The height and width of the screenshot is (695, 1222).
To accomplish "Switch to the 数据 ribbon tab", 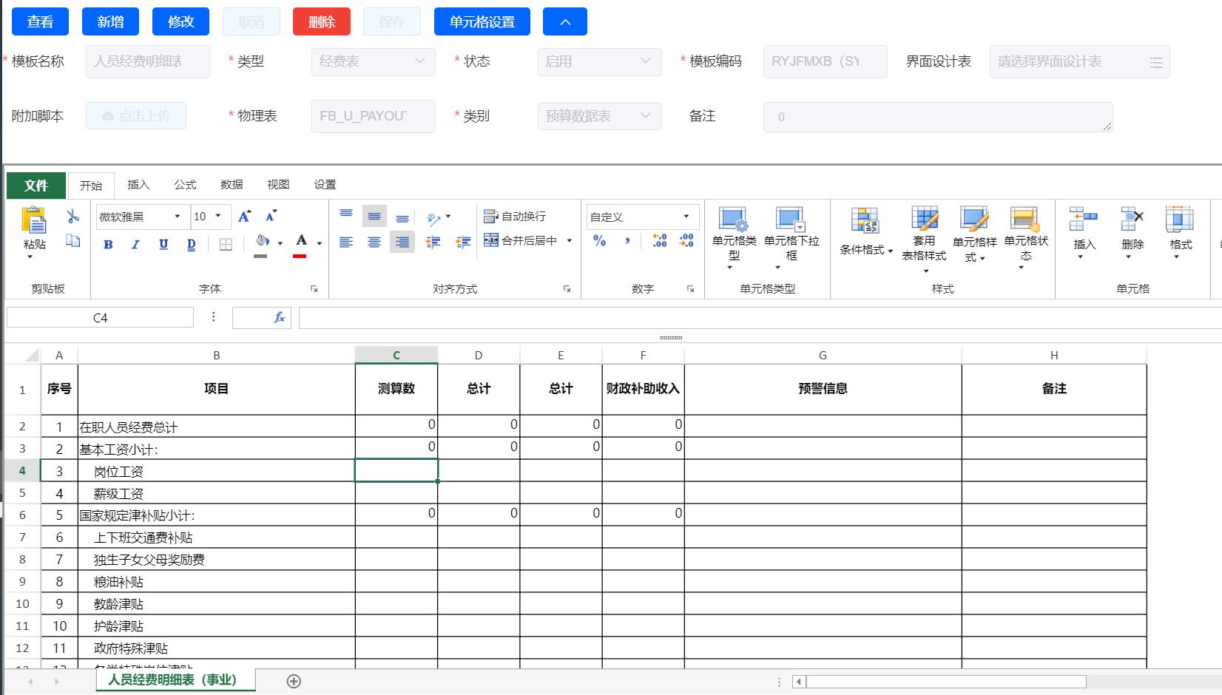I will pos(232,185).
